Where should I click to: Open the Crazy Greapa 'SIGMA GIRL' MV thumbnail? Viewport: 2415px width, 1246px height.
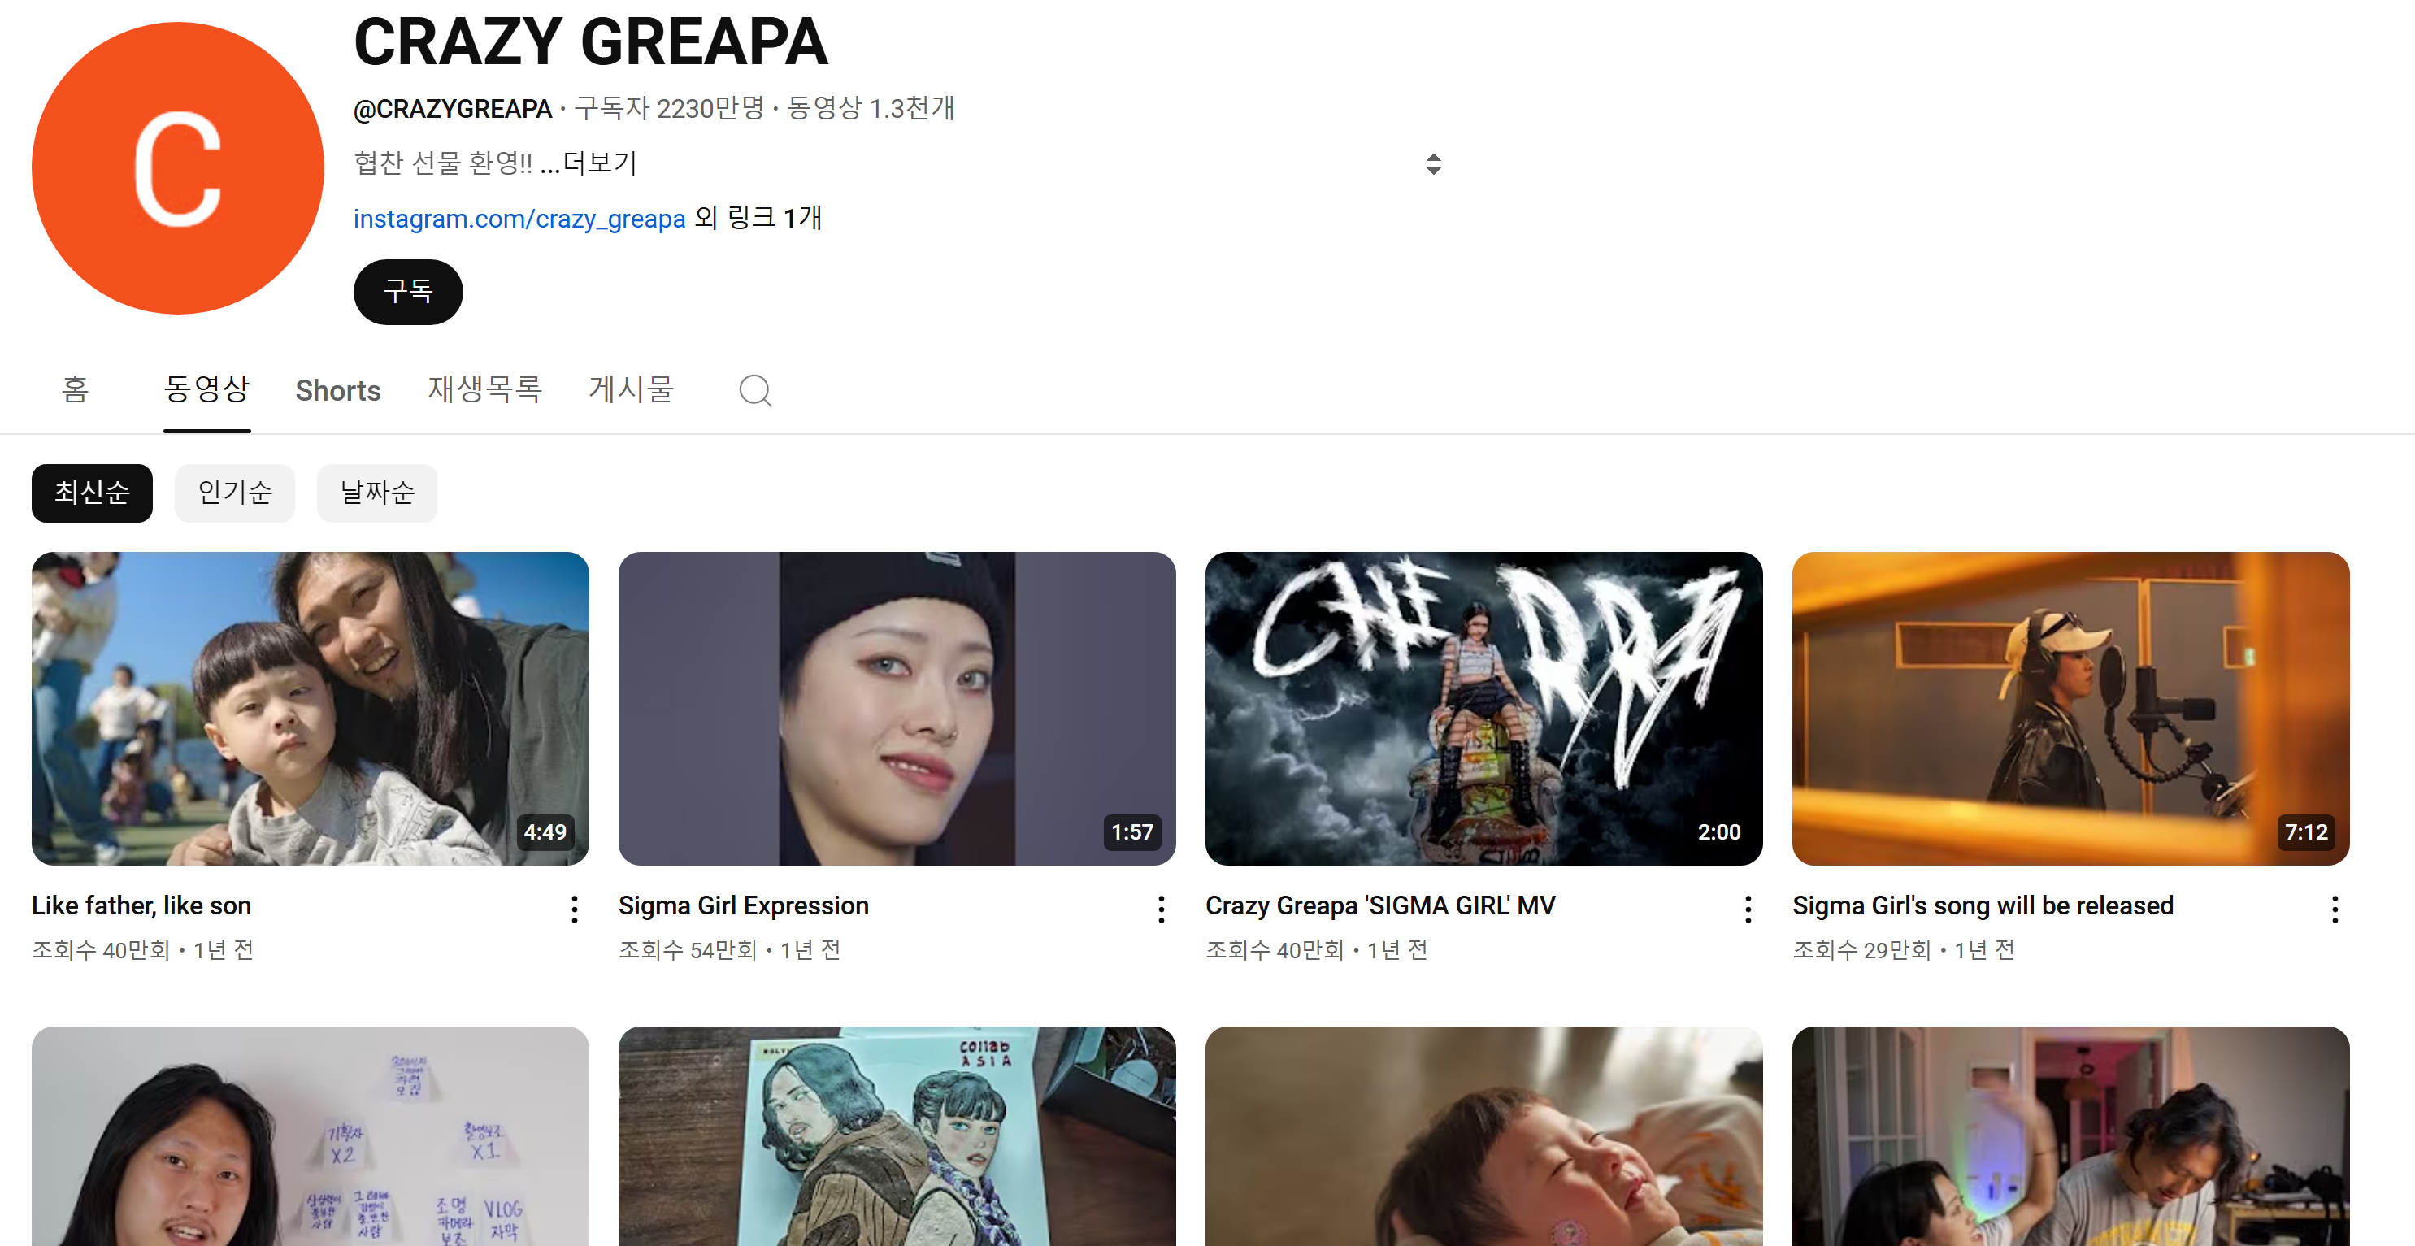(1483, 708)
